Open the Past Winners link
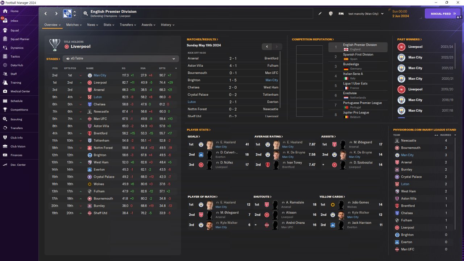This screenshot has height=261, width=464. pyautogui.click(x=409, y=39)
